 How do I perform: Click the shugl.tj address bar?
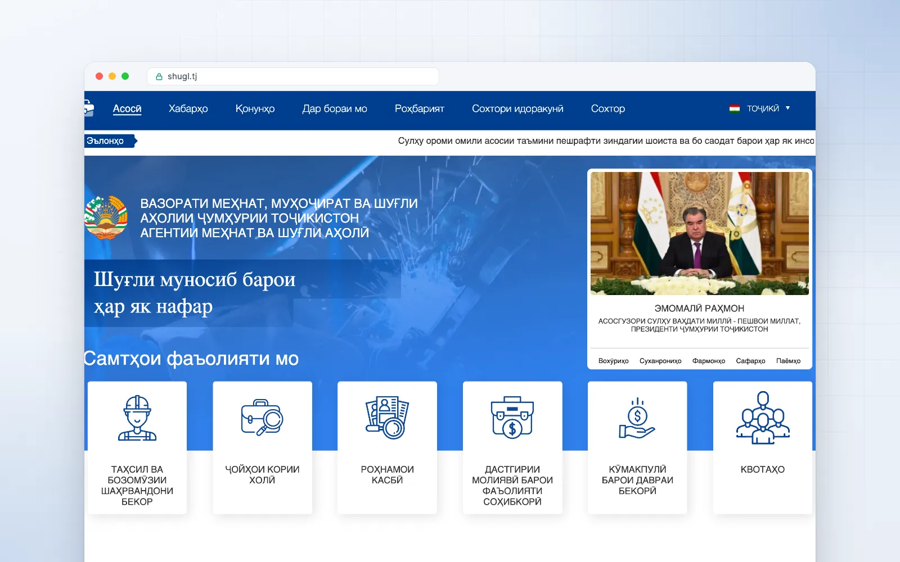tap(292, 76)
